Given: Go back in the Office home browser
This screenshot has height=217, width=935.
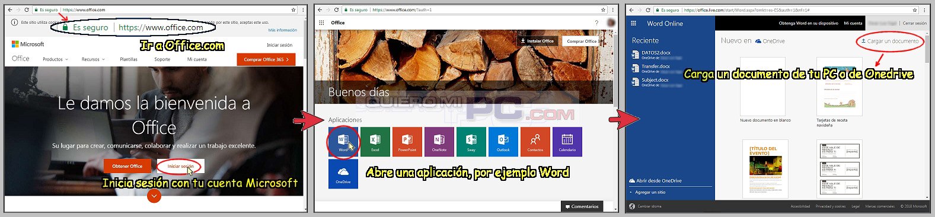Looking at the screenshot, I should 320,9.
